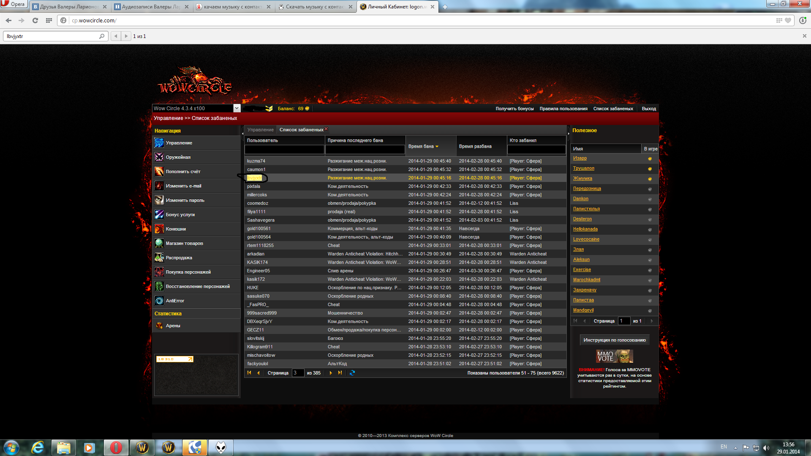This screenshot has width=811, height=456.
Task: Click Инструкция по голосованию button
Action: tap(614, 340)
